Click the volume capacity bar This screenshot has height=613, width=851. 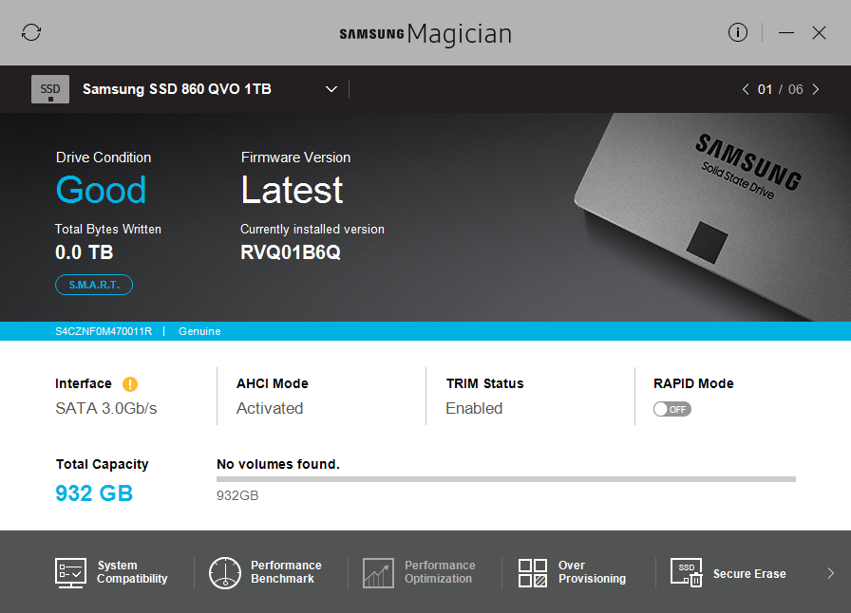pyautogui.click(x=506, y=479)
